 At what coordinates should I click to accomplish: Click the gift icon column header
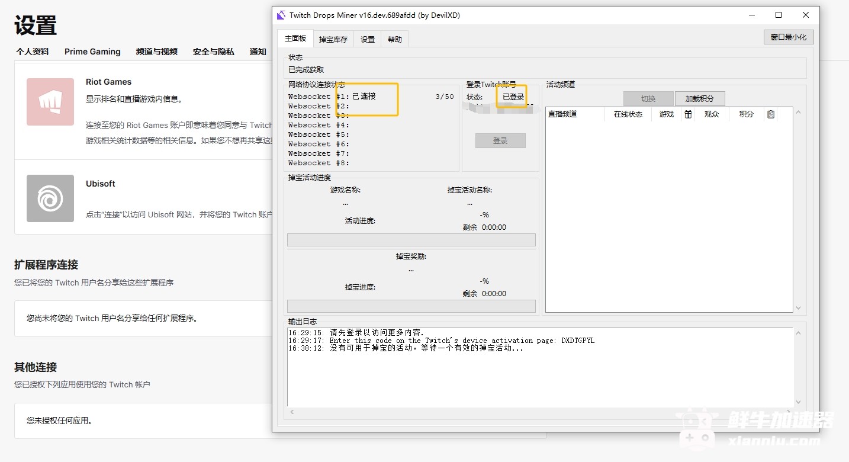pyautogui.click(x=688, y=114)
